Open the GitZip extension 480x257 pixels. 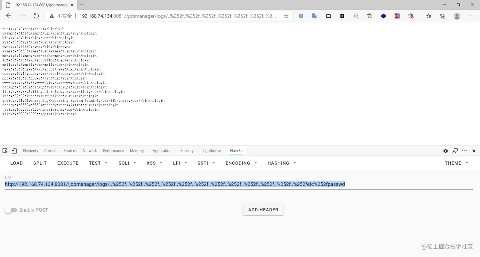pos(370,16)
